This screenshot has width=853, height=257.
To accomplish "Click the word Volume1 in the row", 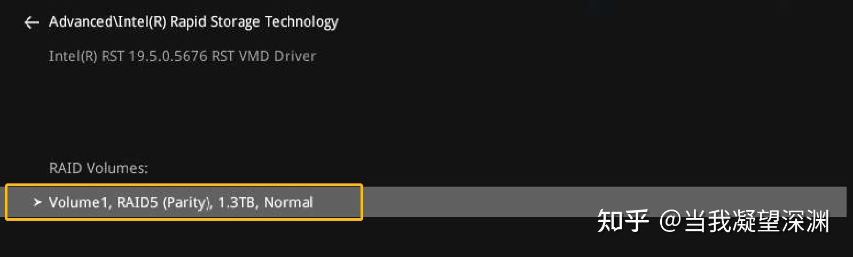I will click(x=79, y=203).
